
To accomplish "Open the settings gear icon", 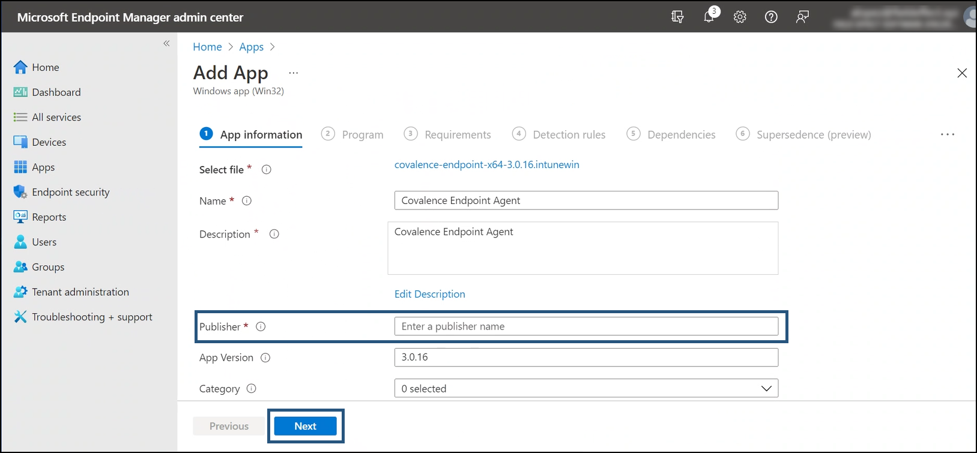I will (x=740, y=17).
